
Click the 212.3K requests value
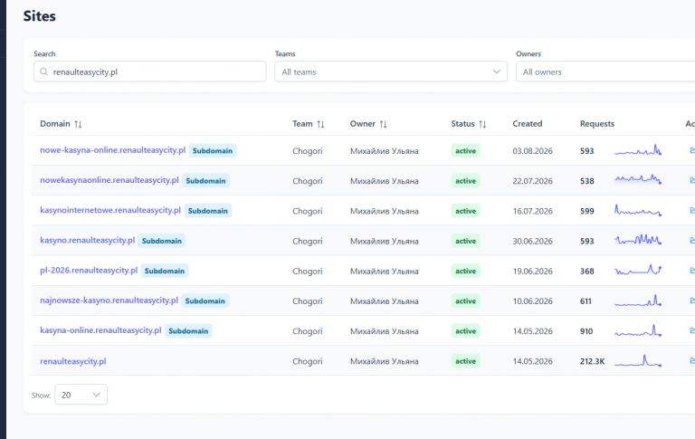tap(592, 361)
